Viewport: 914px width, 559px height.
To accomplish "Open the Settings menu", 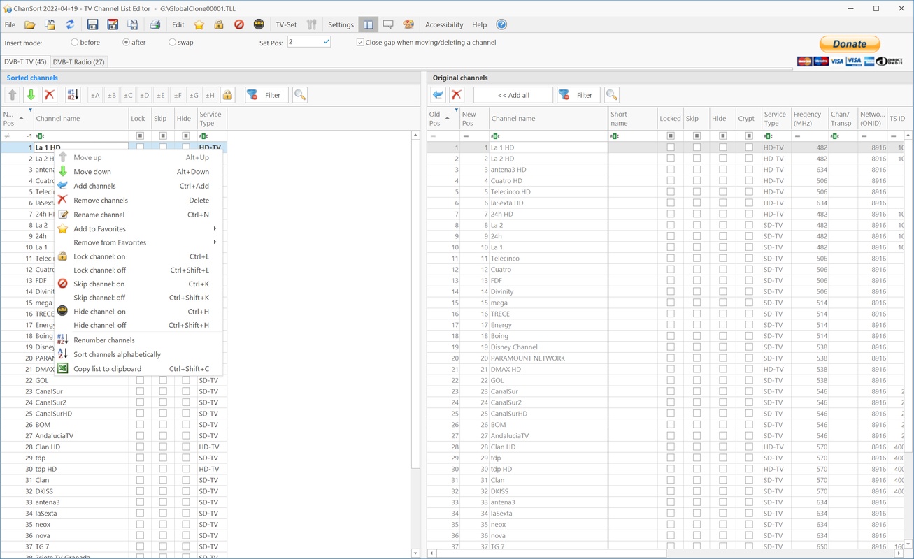I will (x=341, y=24).
